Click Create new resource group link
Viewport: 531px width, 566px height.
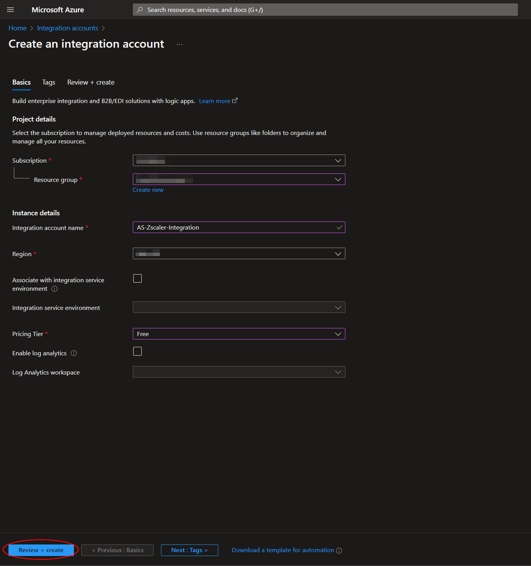point(148,190)
